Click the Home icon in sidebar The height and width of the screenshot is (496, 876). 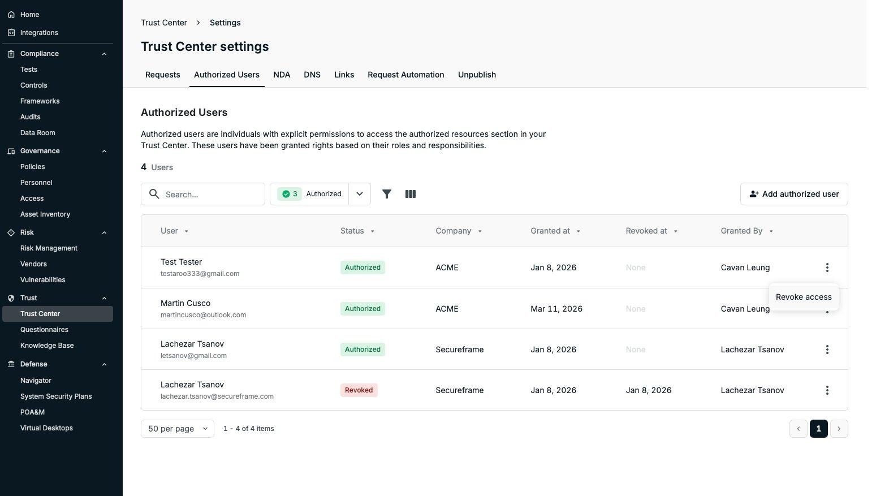(x=11, y=15)
